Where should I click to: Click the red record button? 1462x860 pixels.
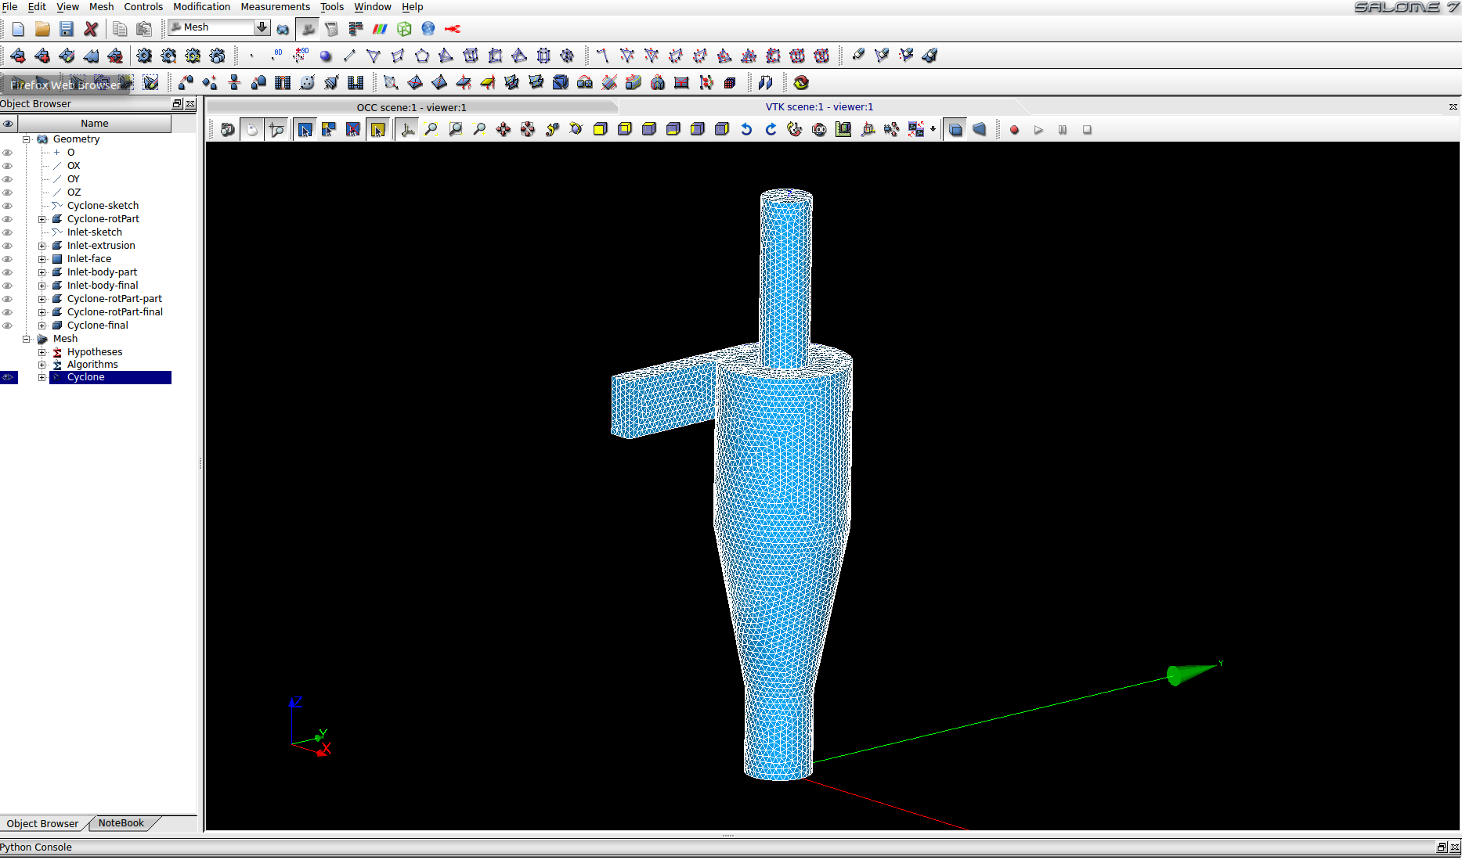coord(1014,130)
